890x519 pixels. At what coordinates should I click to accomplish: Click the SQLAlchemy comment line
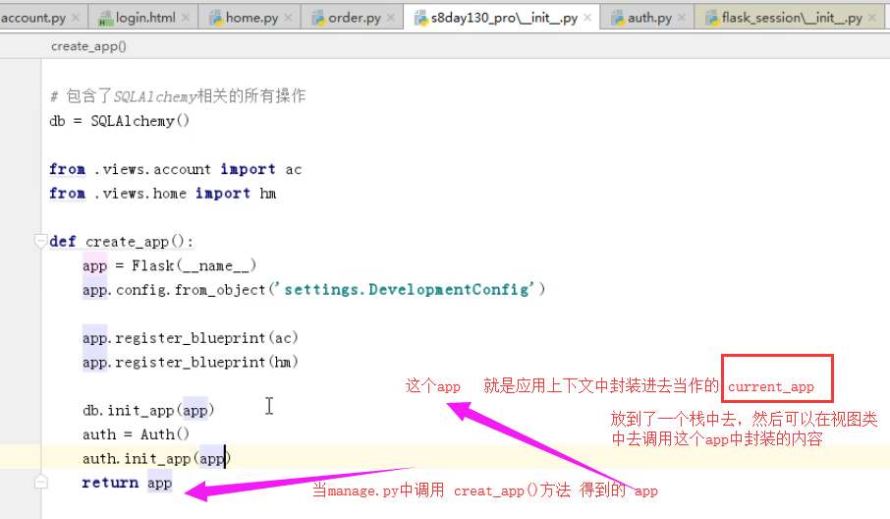(178, 95)
